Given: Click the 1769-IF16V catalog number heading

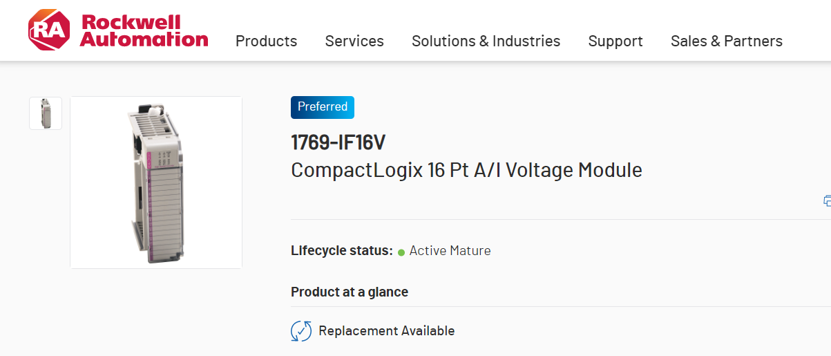Looking at the screenshot, I should click(x=338, y=142).
